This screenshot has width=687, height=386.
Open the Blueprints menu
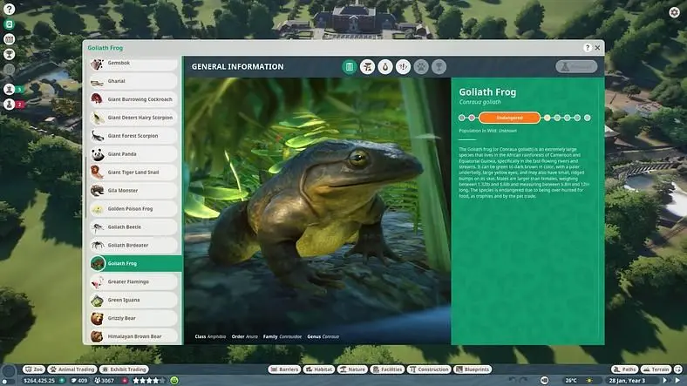[473, 369]
